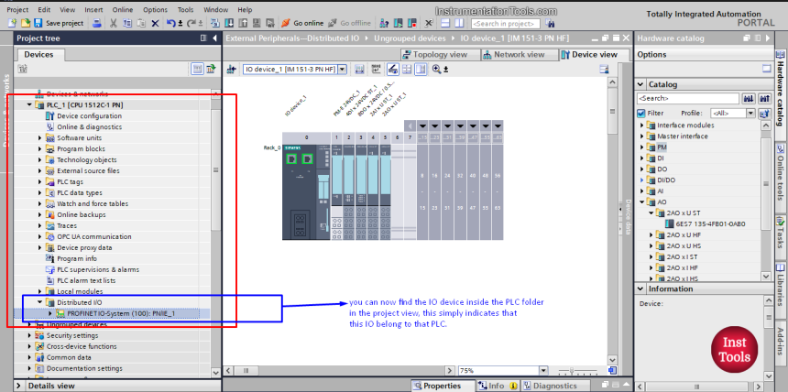The width and height of the screenshot is (788, 392).
Task: Open the Properties tab at bottom
Action: tap(436, 386)
